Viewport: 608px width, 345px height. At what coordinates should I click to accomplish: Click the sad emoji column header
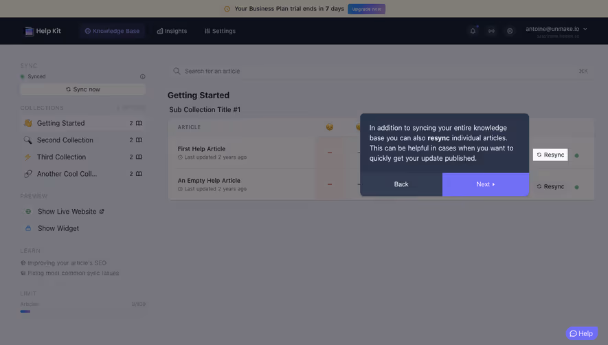330,127
